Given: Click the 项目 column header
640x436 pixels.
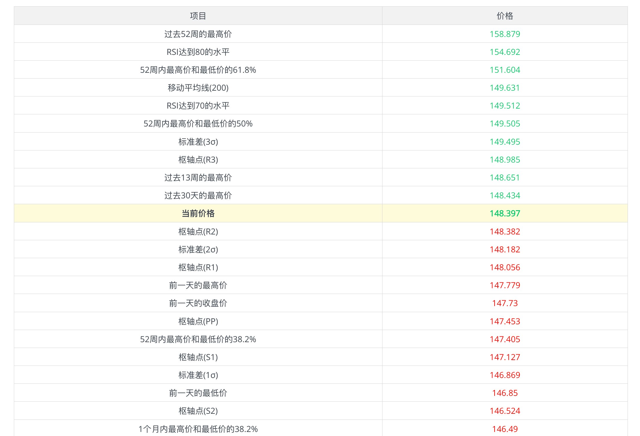Looking at the screenshot, I should click(x=199, y=16).
